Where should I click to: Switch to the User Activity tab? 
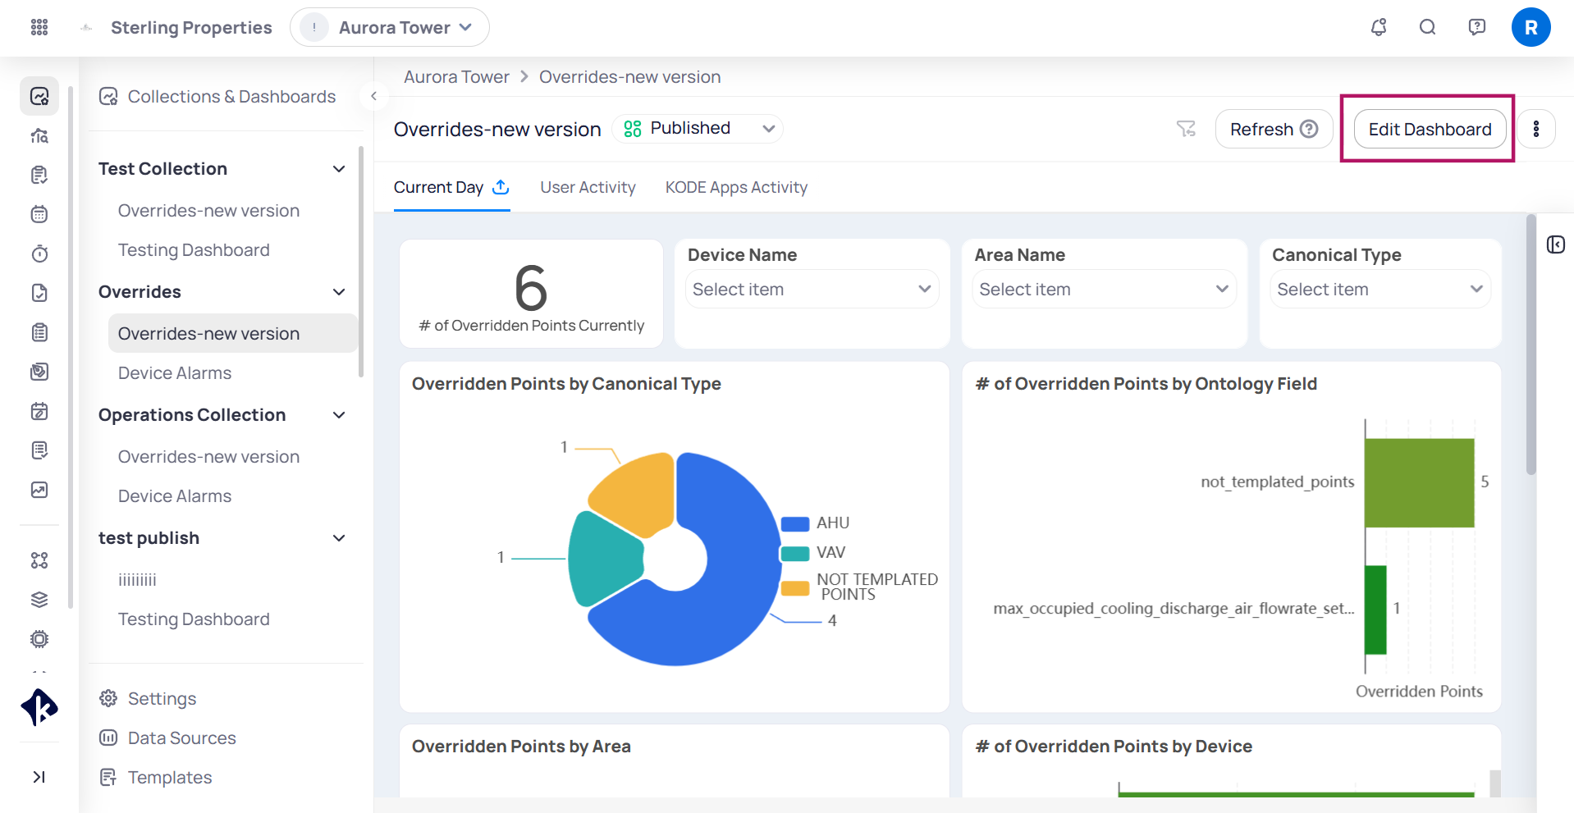[588, 188]
